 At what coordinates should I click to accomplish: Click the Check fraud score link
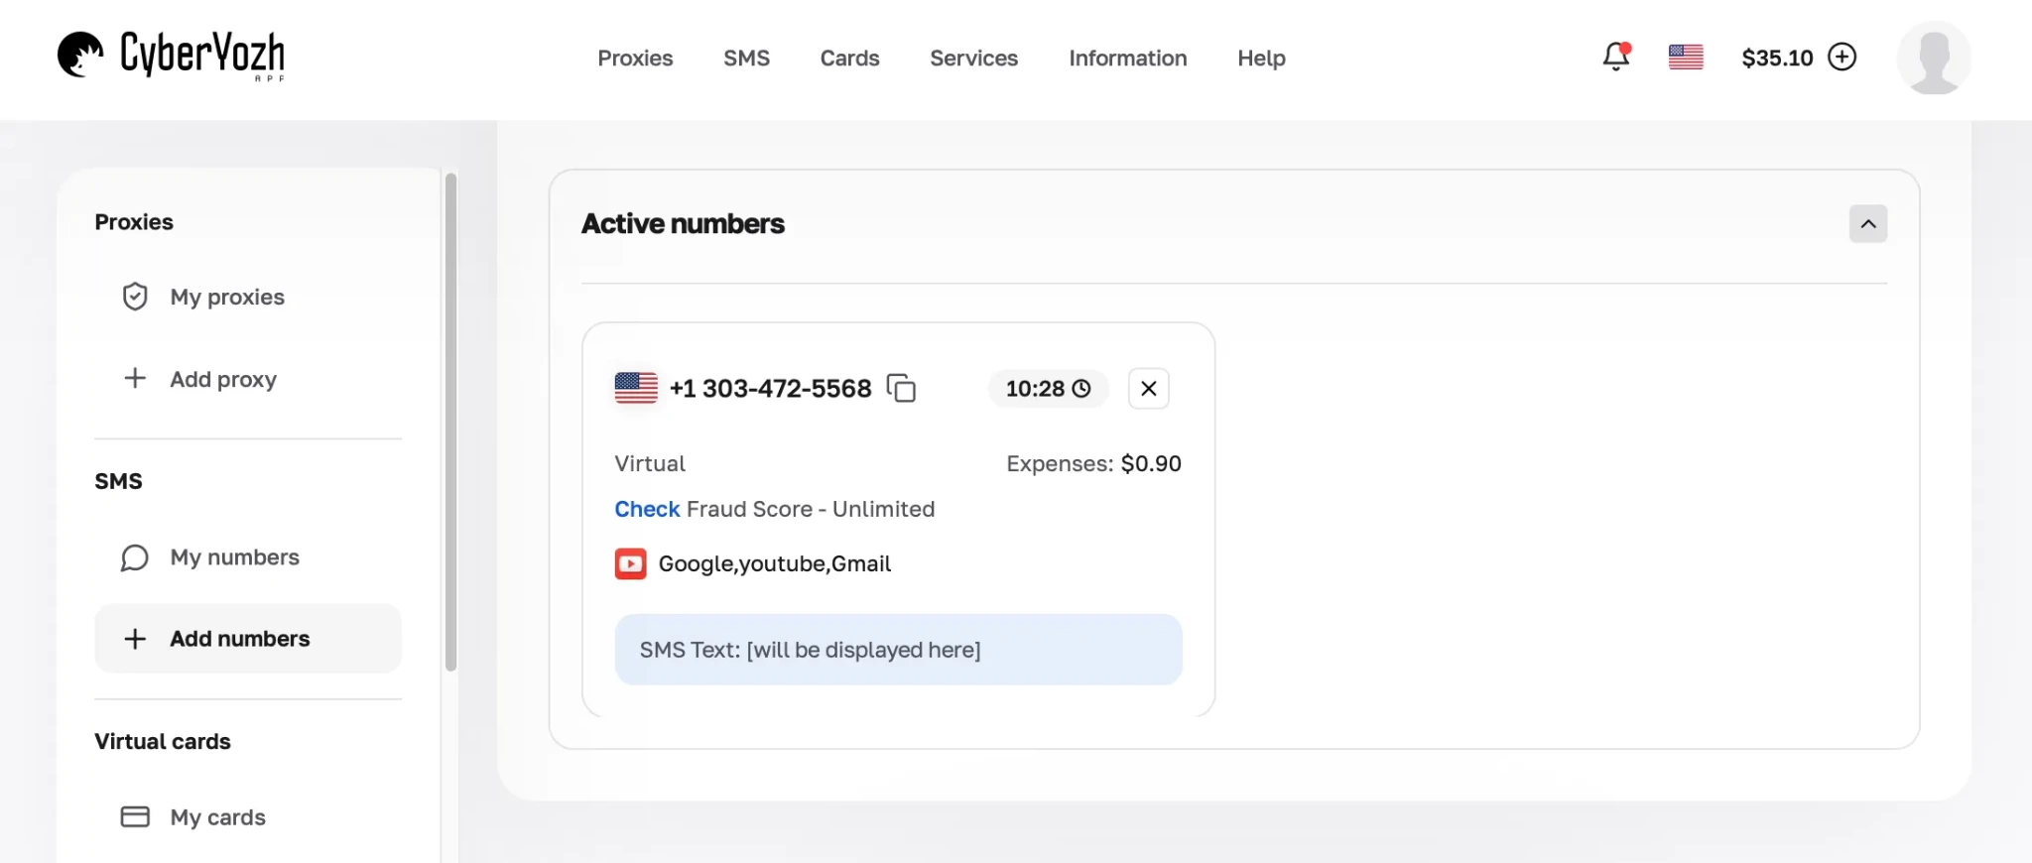[x=647, y=509]
